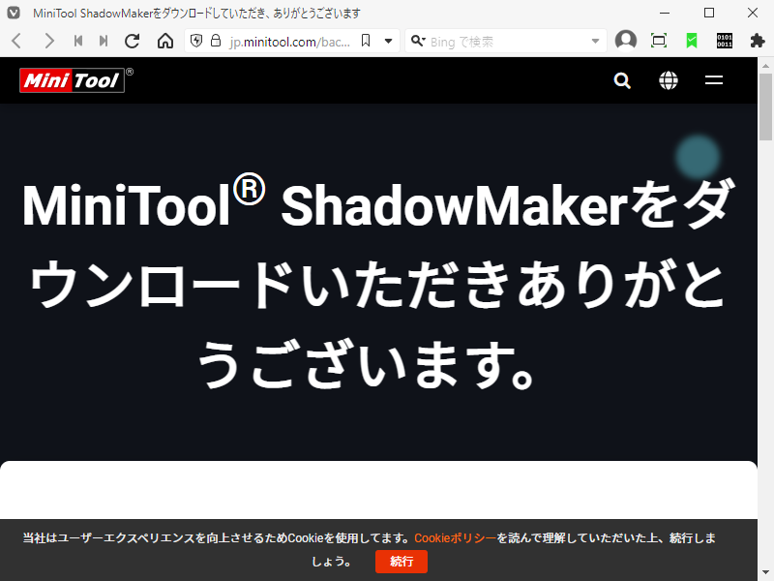The height and width of the screenshot is (581, 774).
Task: Click the scrollbar down arrow
Action: pyautogui.click(x=765, y=573)
